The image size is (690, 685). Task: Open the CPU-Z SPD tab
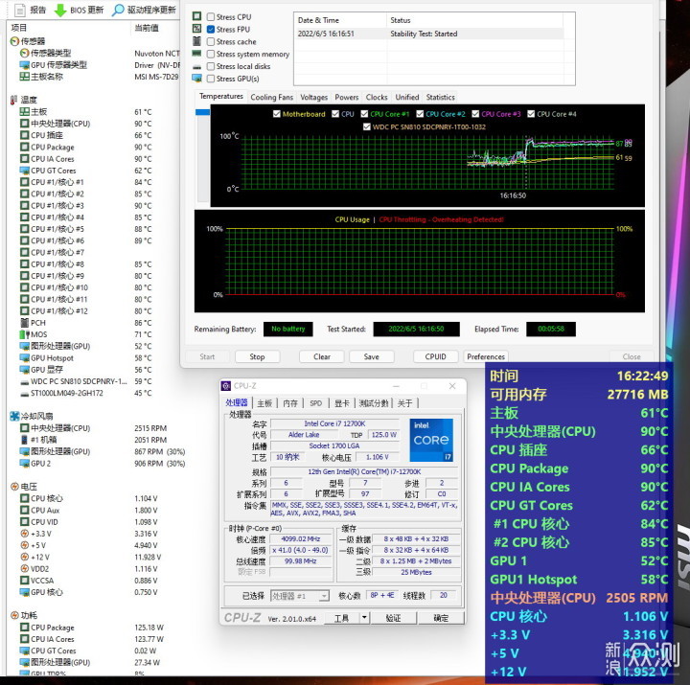pyautogui.click(x=316, y=403)
